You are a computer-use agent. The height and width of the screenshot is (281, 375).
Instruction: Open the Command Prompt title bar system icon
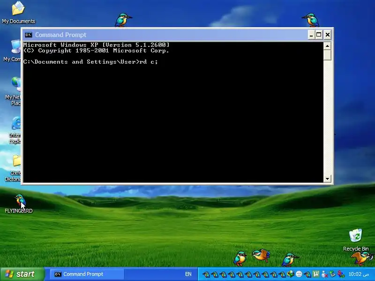28,35
